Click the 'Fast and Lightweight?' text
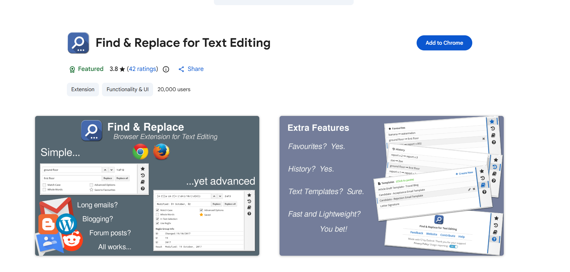The width and height of the screenshot is (570, 272). tap(324, 214)
